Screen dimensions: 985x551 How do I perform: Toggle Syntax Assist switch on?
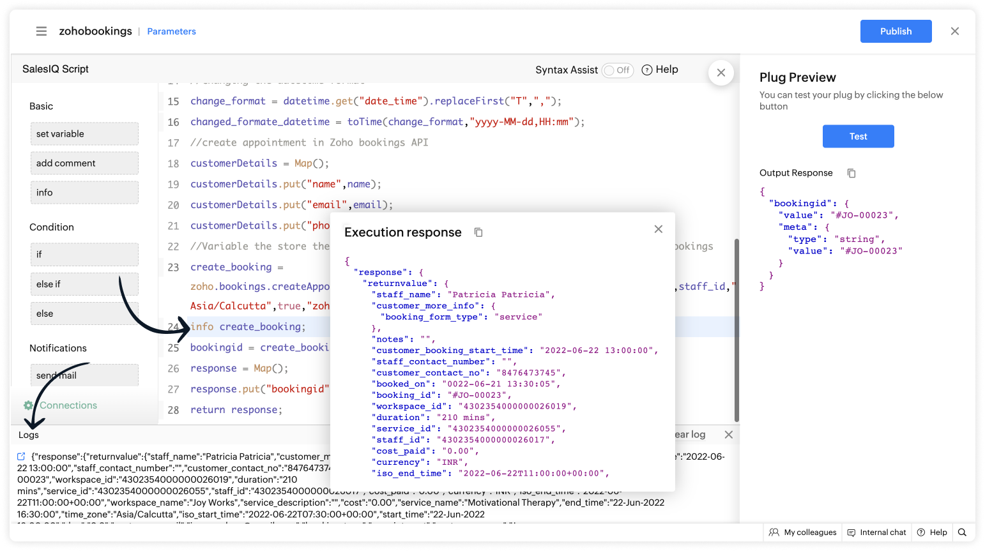click(x=617, y=70)
